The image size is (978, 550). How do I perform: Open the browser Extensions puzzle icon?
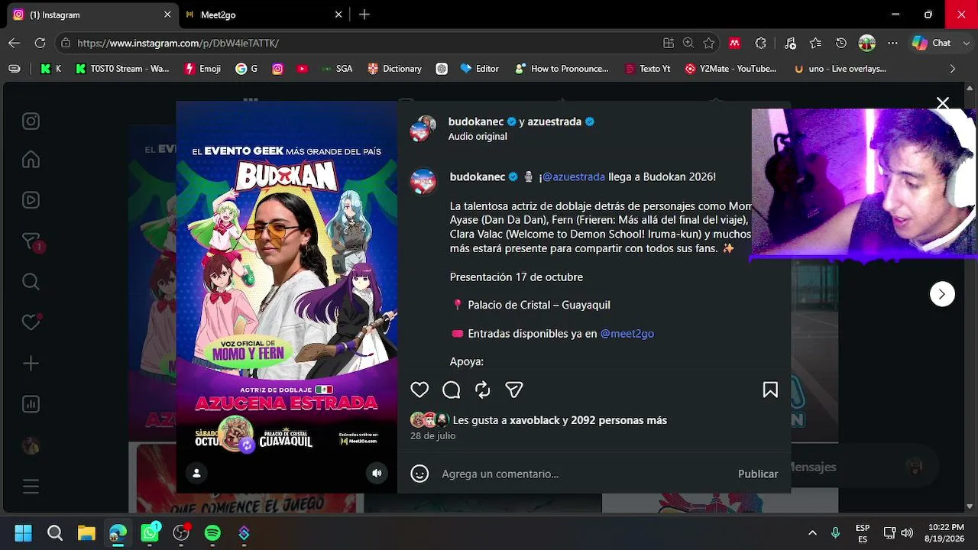tap(760, 43)
